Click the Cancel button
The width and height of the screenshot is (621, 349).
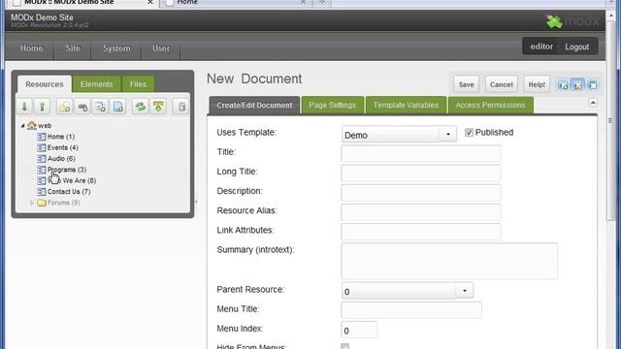pos(501,84)
